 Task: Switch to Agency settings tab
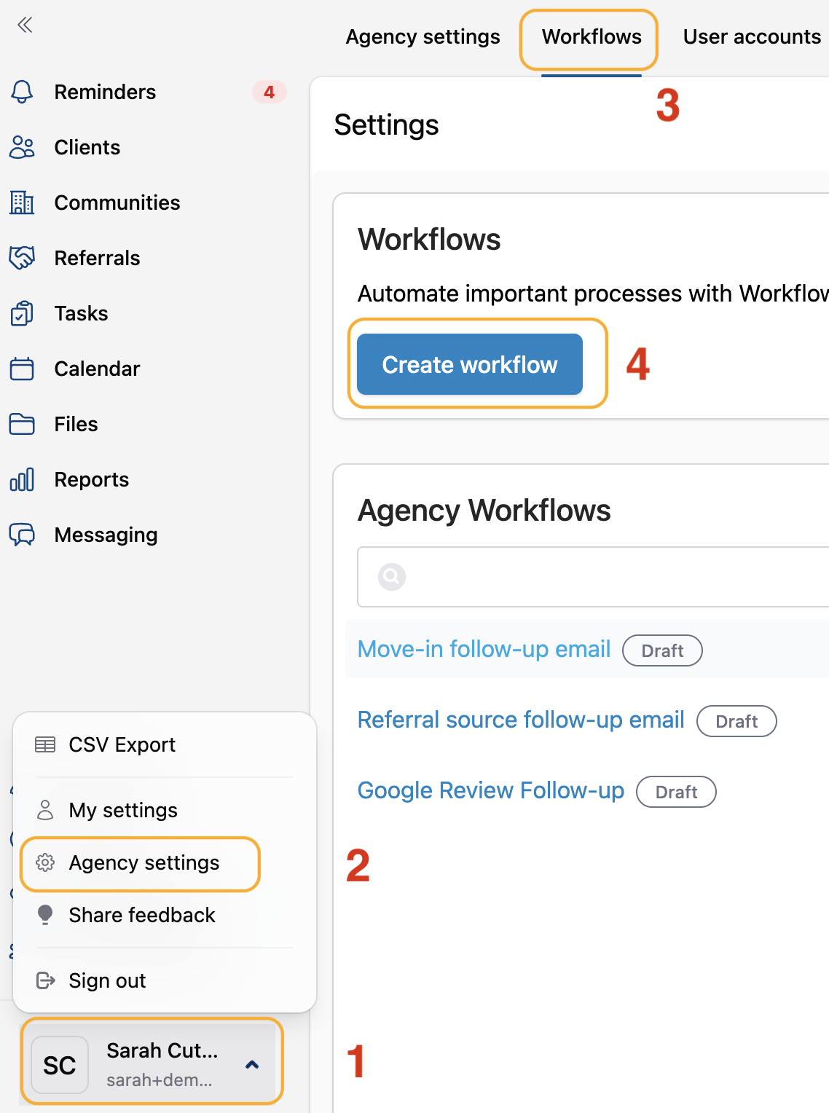click(423, 36)
